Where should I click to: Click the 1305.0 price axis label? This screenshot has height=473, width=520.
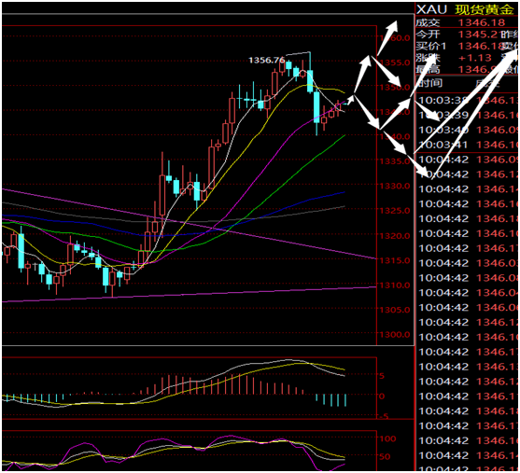coord(395,310)
